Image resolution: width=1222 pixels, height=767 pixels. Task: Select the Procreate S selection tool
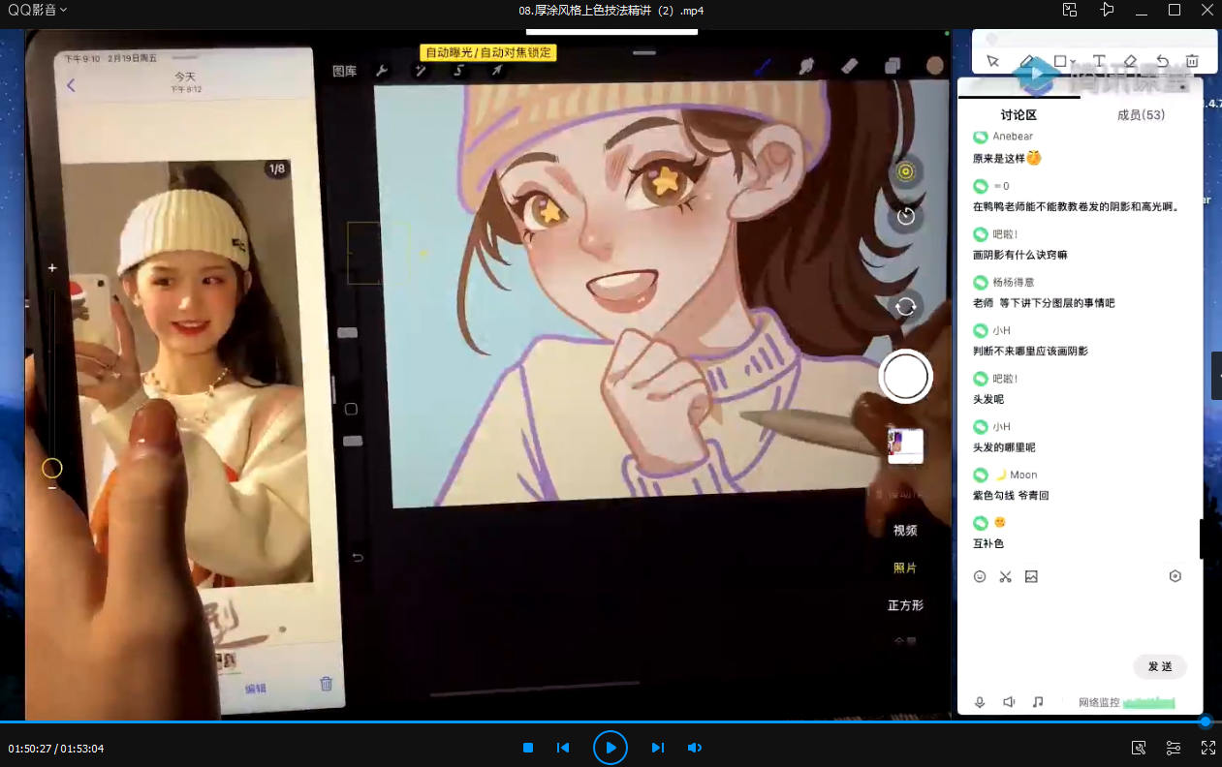pyautogui.click(x=458, y=71)
